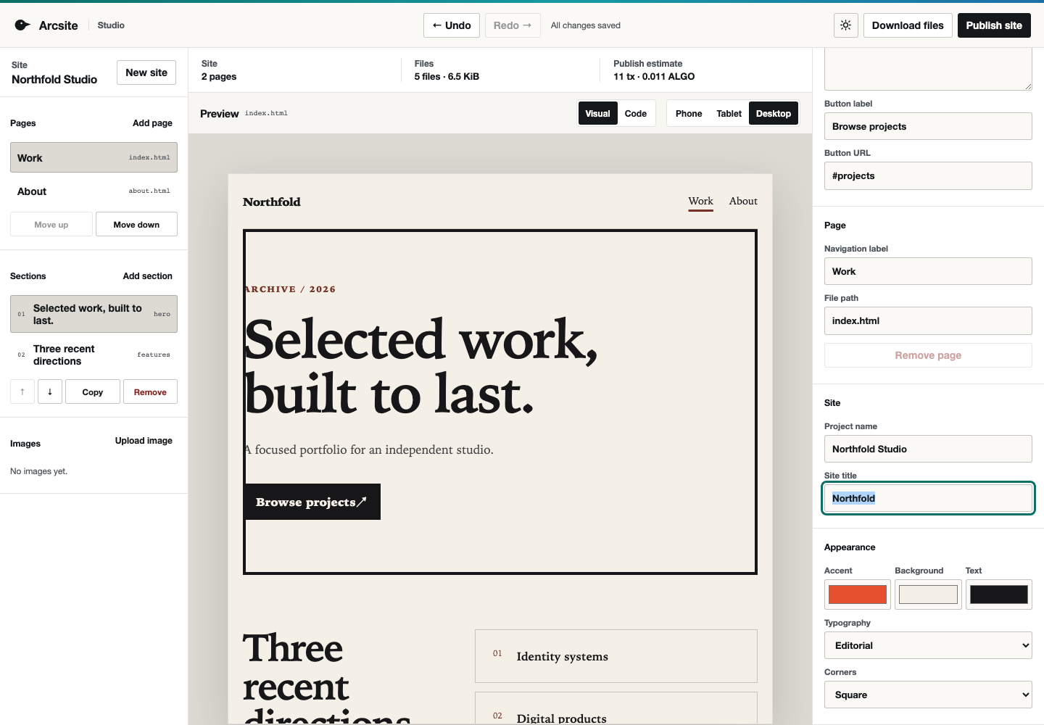Click the hero subtitle about focused portfolio
1044x725 pixels.
369,449
